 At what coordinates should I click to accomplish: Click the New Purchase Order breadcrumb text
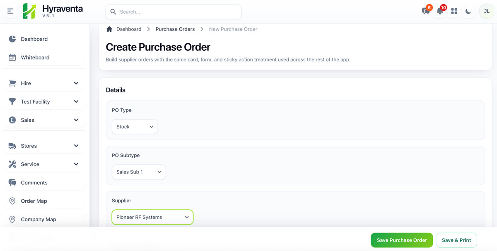pyautogui.click(x=233, y=29)
